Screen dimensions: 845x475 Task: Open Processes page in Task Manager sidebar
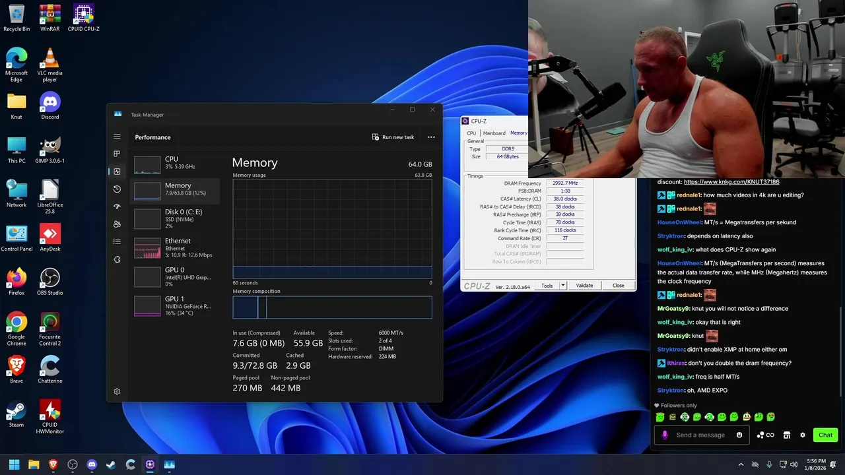pos(117,154)
